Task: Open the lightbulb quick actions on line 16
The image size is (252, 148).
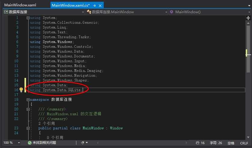Action: 21,90
